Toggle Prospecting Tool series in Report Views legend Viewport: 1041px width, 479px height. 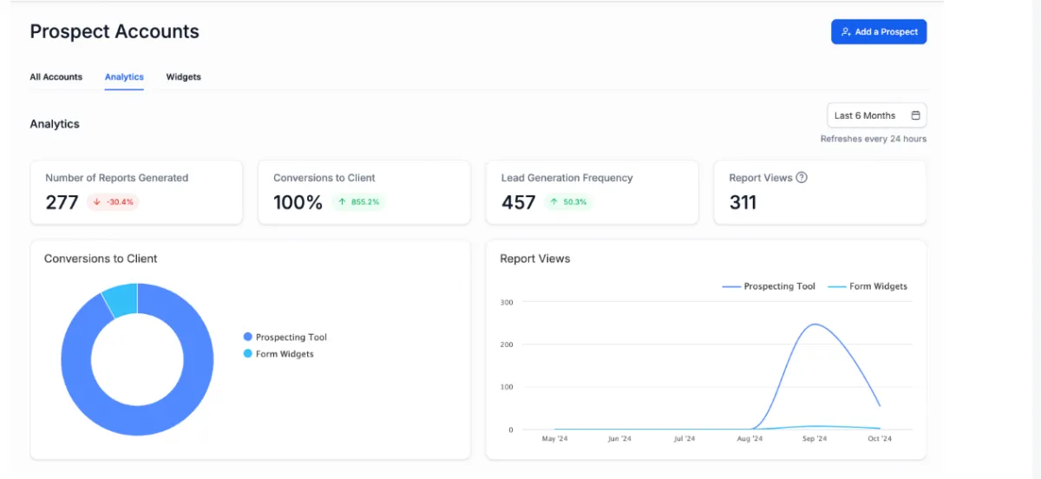pos(769,286)
